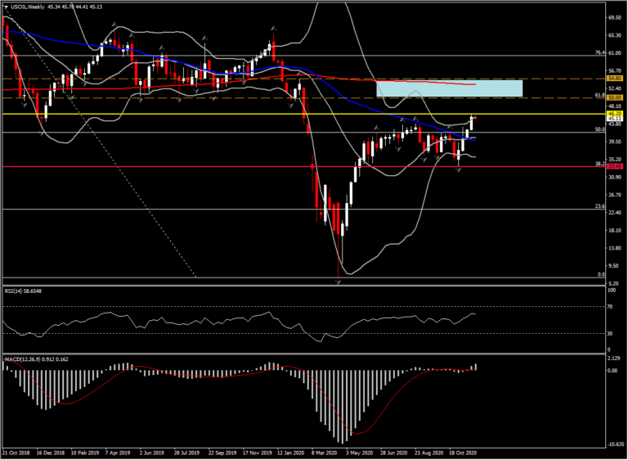The width and height of the screenshot is (628, 460).
Task: Click the 23 Aug 2020 date label
Action: point(428,452)
